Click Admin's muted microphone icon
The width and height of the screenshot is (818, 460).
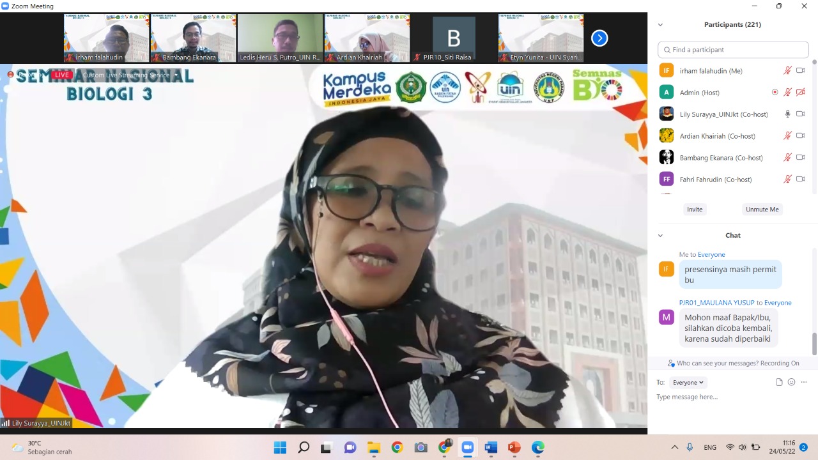pyautogui.click(x=788, y=93)
